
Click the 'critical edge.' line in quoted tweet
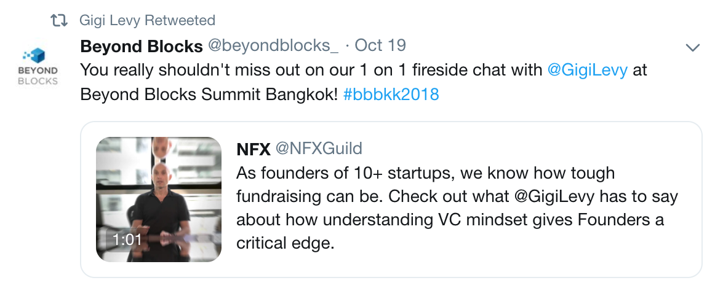pos(285,243)
